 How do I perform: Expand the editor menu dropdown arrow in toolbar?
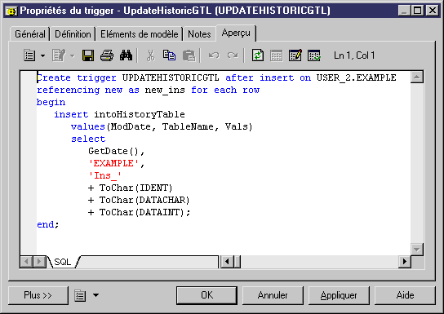click(42, 55)
